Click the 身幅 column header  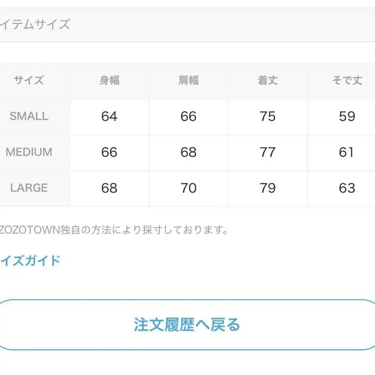pyautogui.click(x=110, y=80)
